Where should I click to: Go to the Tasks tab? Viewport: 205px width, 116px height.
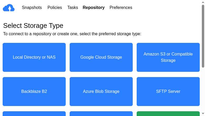[x=73, y=8]
